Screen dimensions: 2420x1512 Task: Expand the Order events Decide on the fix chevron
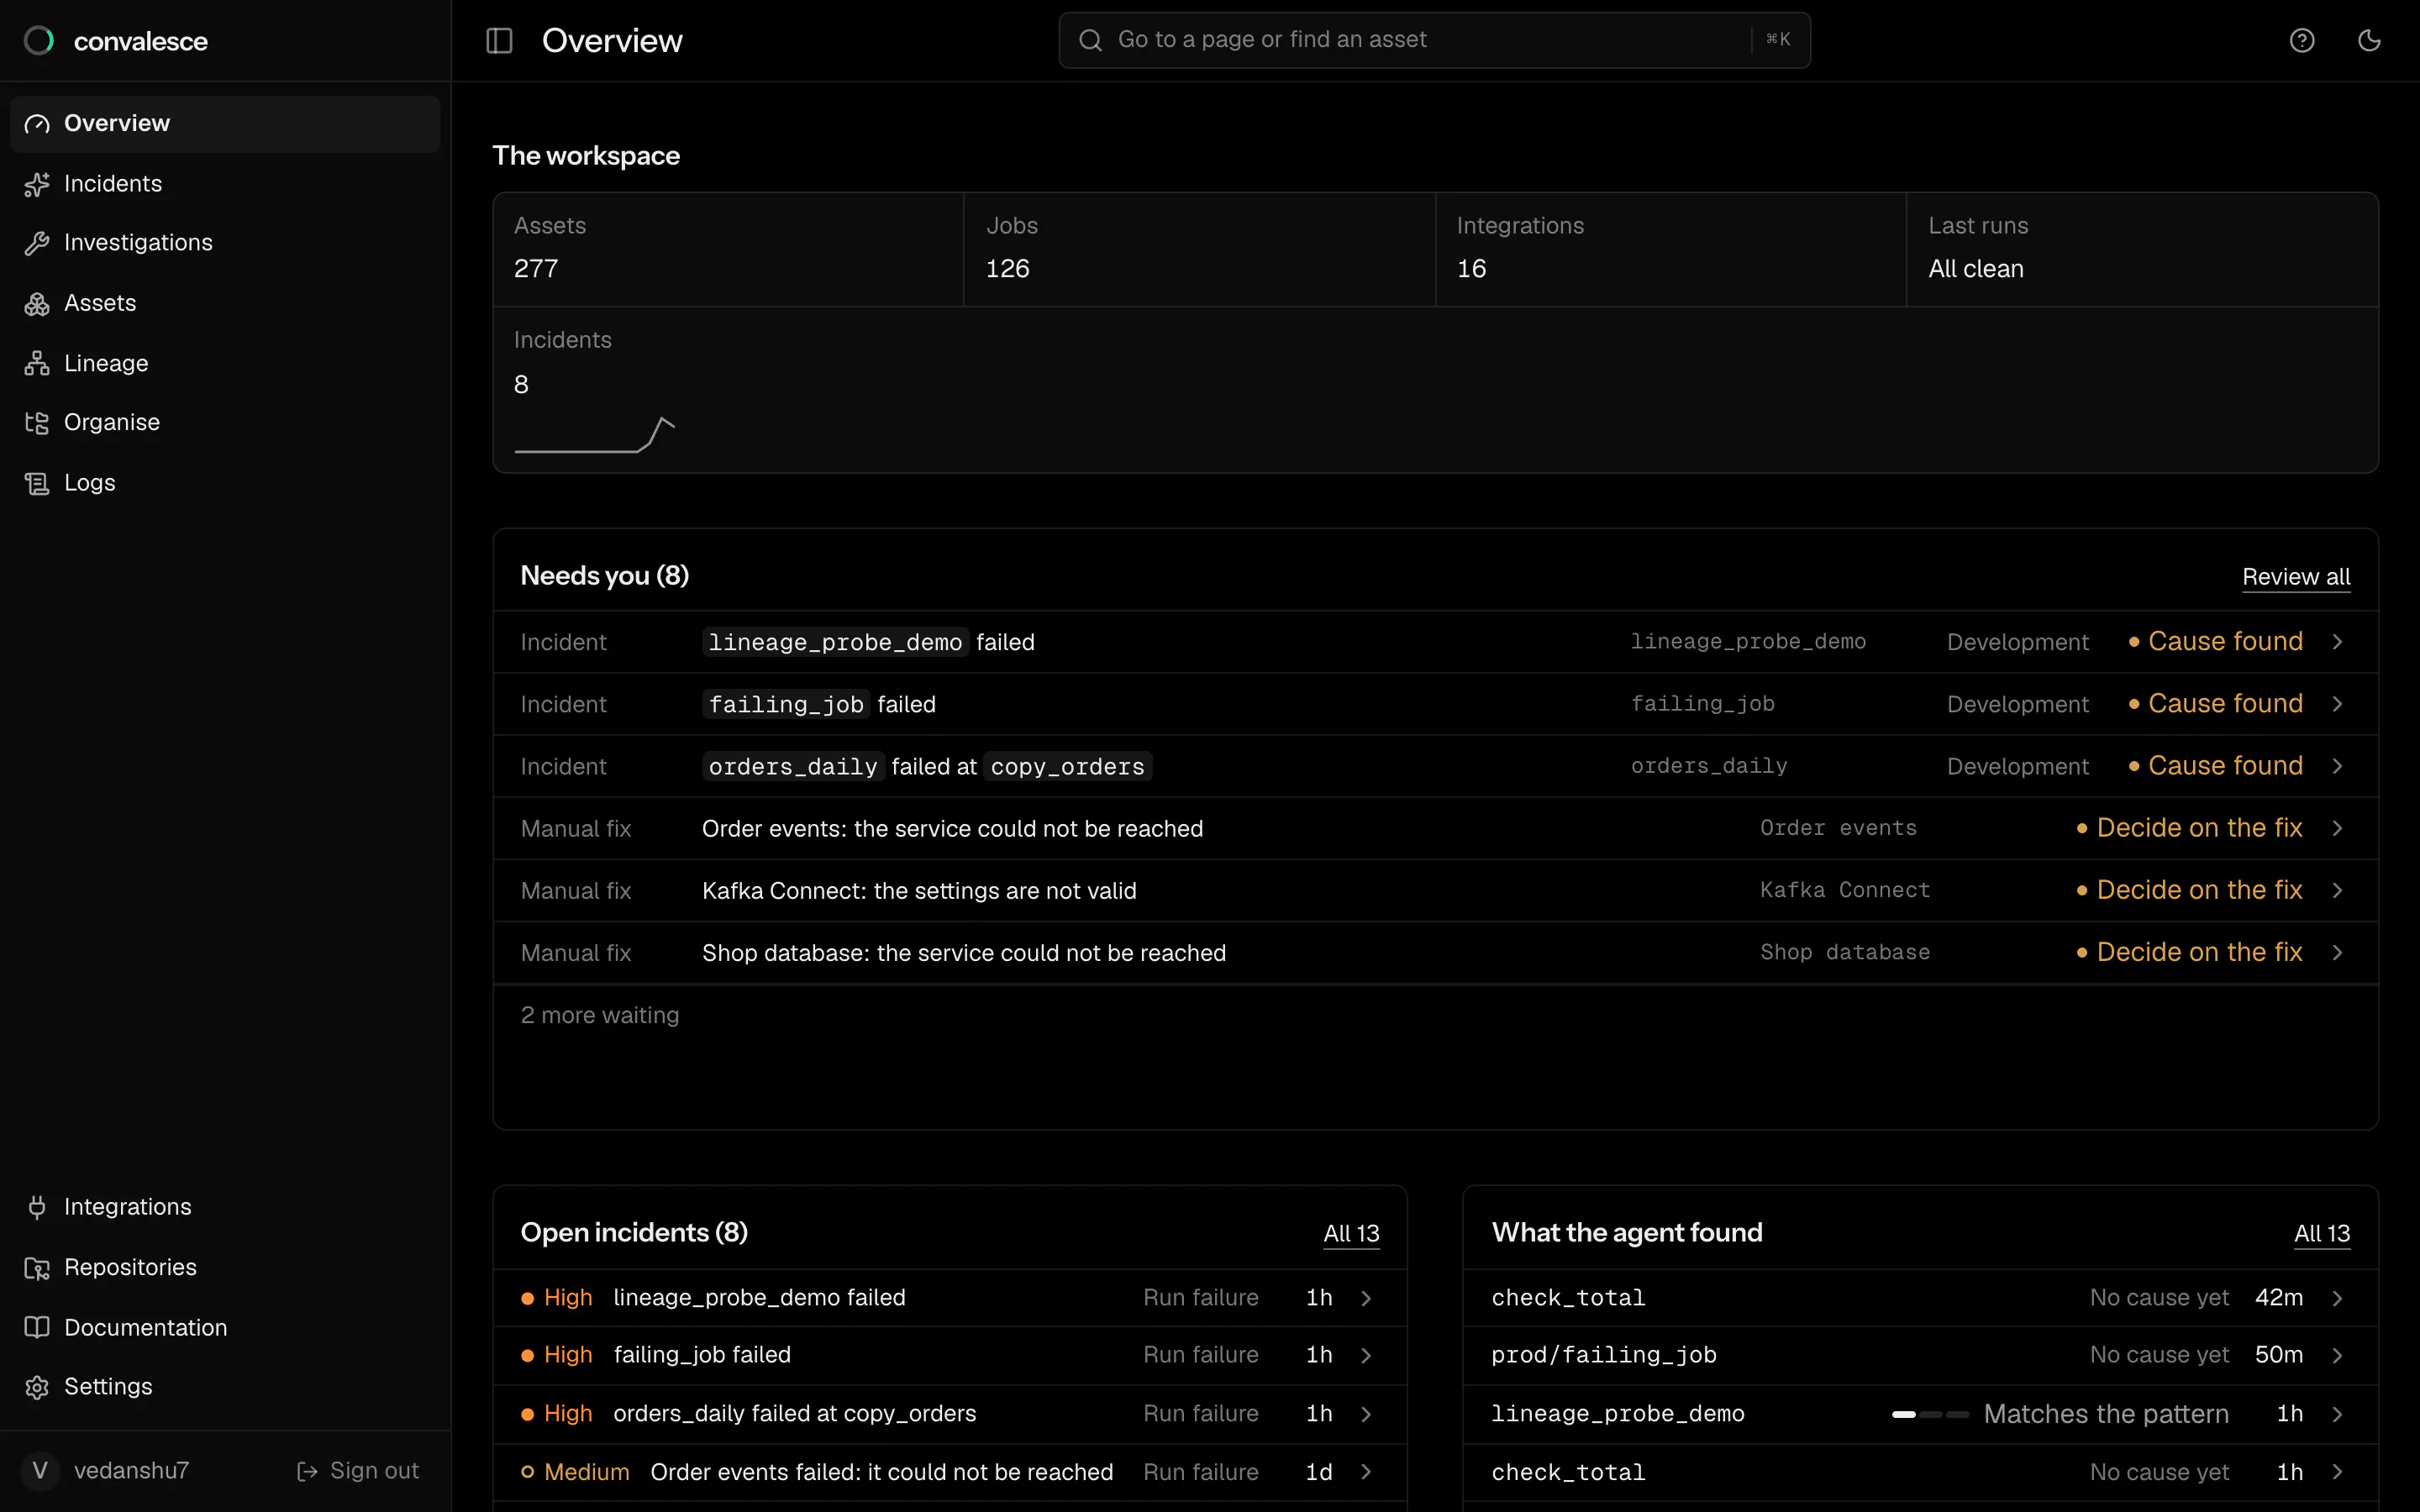click(x=2337, y=828)
